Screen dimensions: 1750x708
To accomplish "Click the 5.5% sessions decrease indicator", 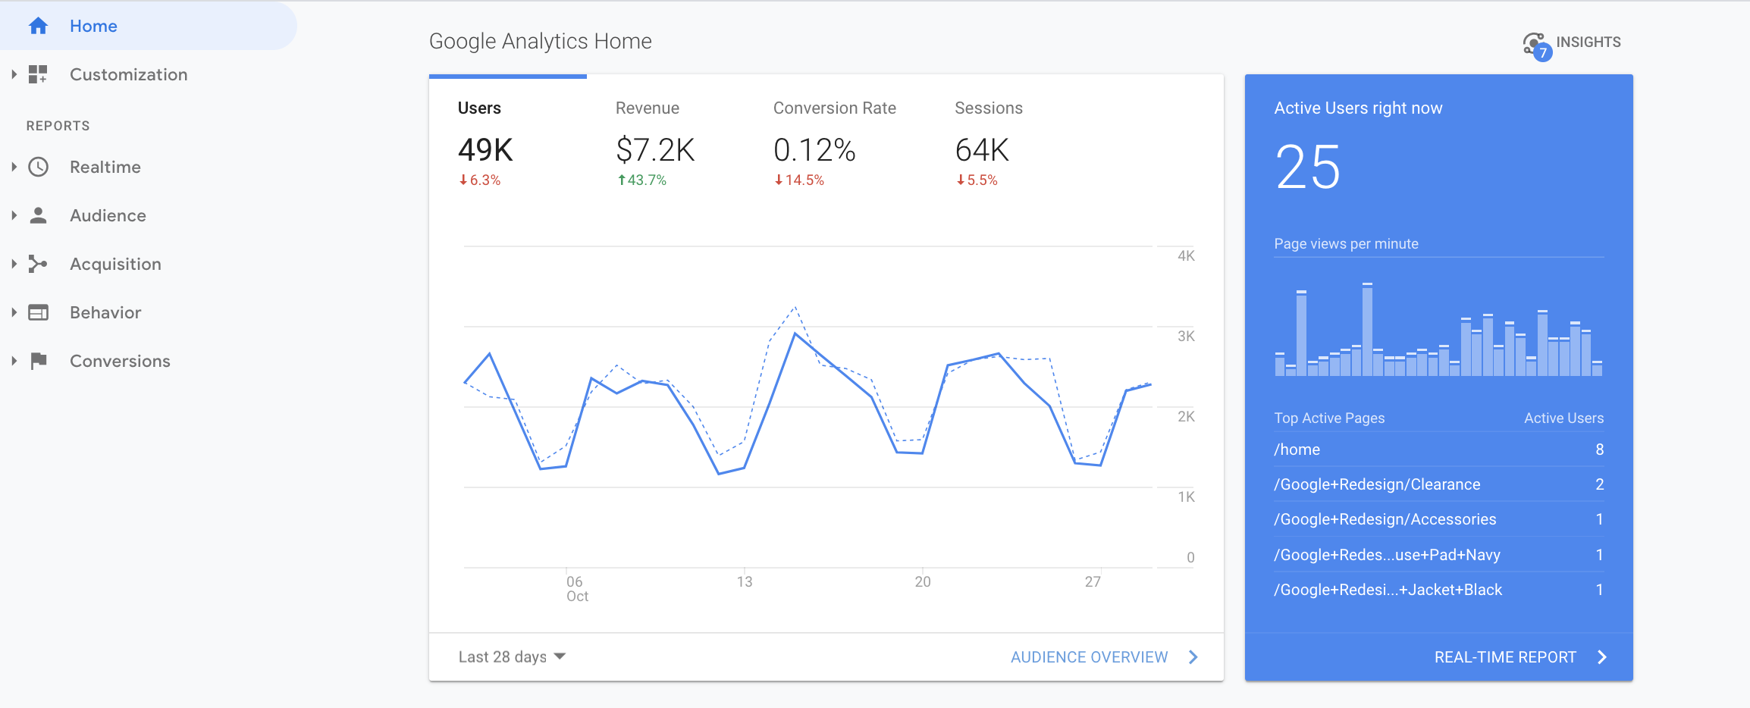I will click(977, 180).
